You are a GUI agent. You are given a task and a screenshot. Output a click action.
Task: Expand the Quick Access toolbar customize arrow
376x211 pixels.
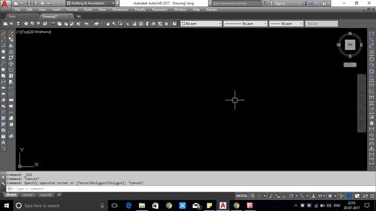pos(117,4)
